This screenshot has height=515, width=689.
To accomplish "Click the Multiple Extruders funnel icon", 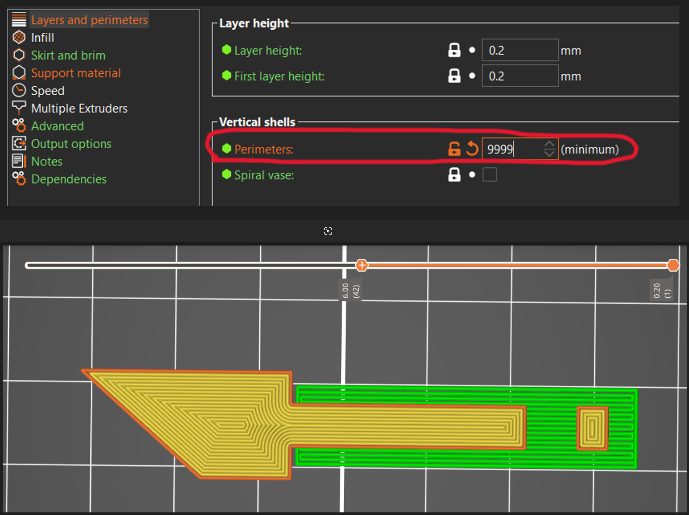I will (19, 107).
